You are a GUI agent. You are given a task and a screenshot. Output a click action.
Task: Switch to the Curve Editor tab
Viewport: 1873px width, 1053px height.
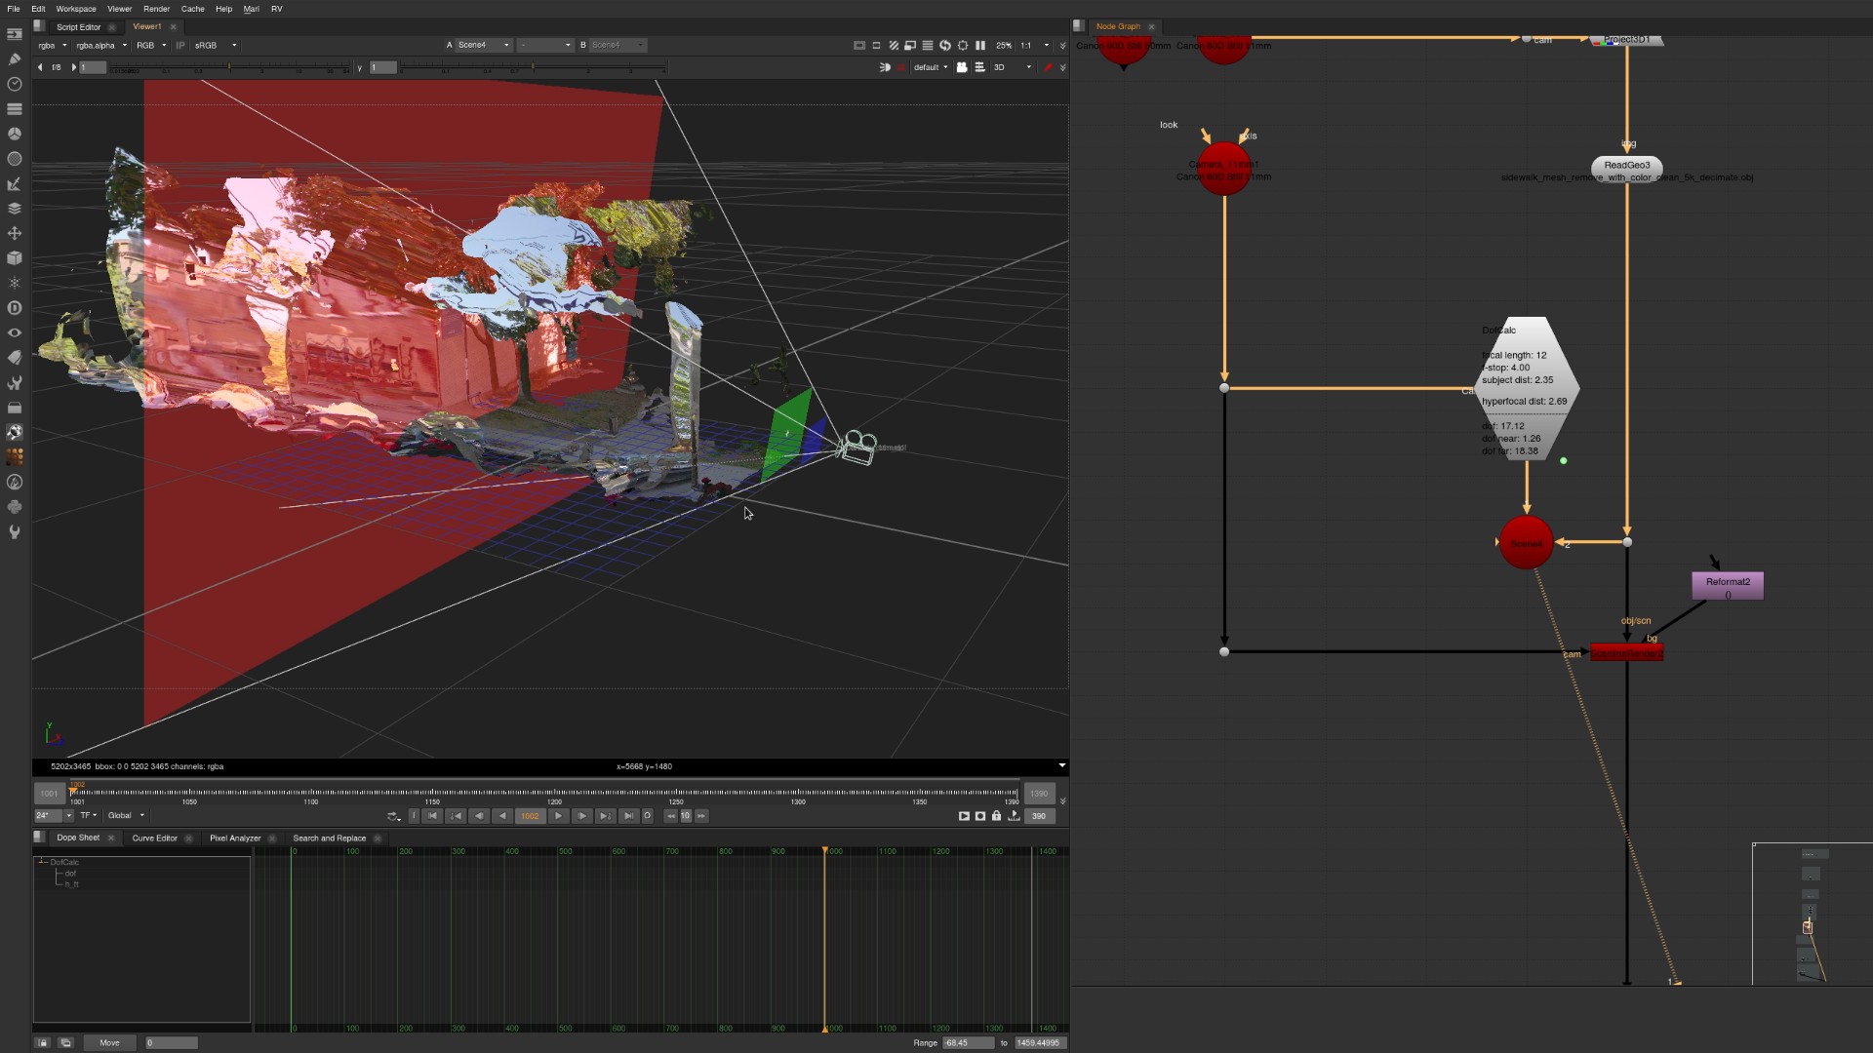click(155, 838)
